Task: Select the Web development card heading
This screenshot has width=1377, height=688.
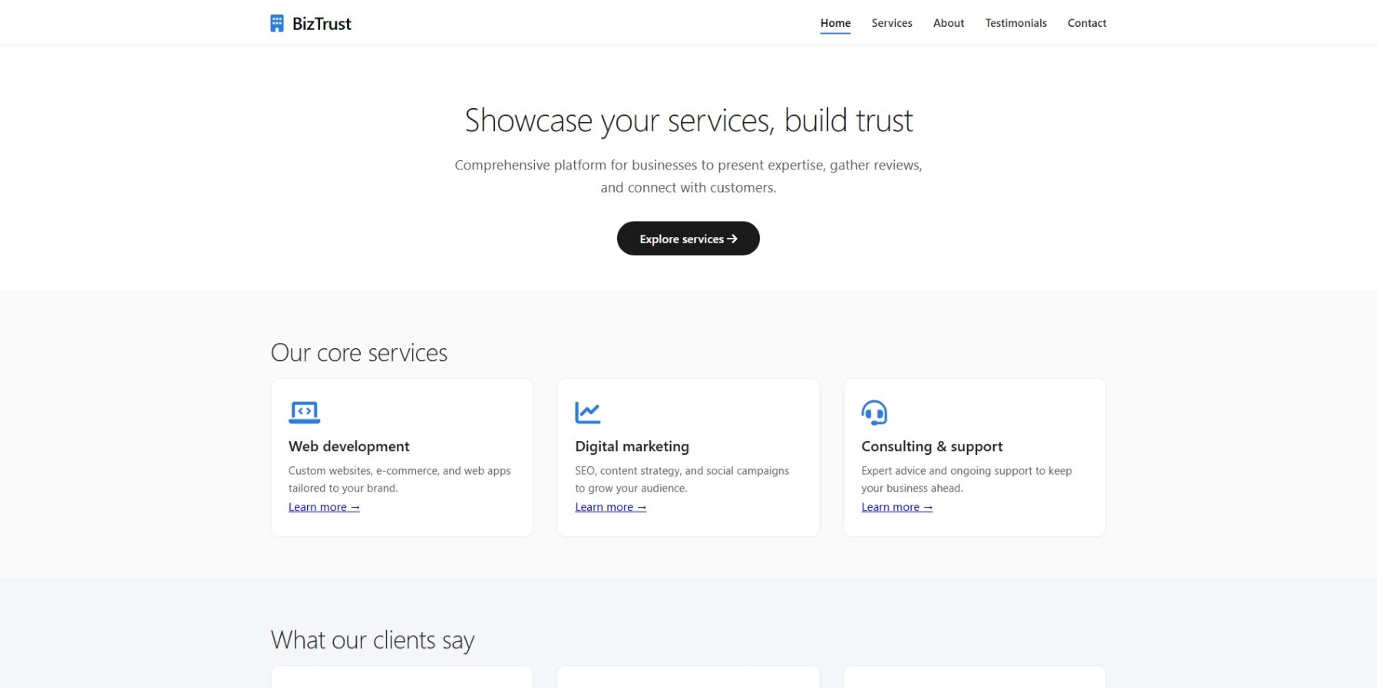Action: (x=349, y=446)
